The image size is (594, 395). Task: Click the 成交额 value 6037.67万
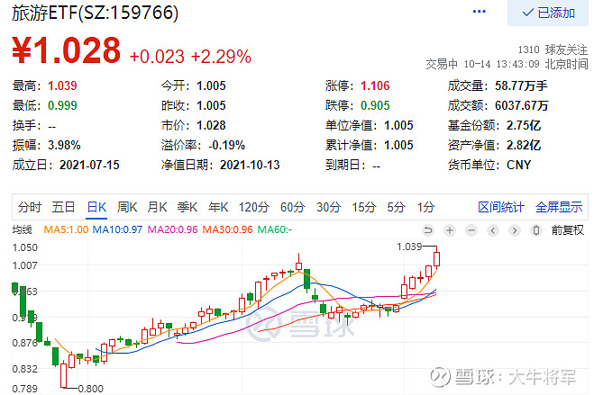[x=522, y=105]
